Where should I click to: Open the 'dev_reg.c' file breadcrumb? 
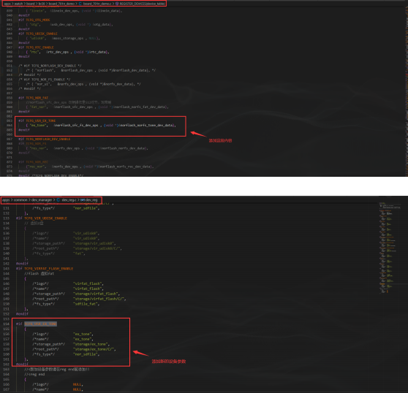tap(69, 200)
